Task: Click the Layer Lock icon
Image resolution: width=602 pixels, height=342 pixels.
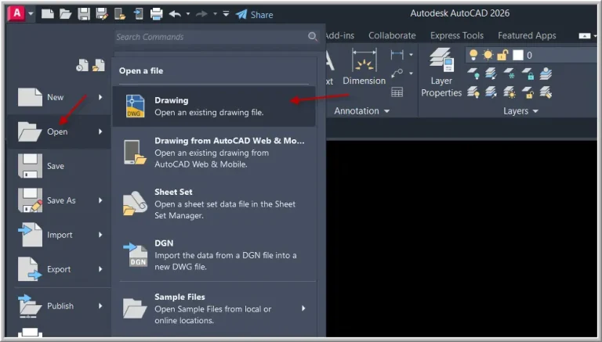Action: 528,74
